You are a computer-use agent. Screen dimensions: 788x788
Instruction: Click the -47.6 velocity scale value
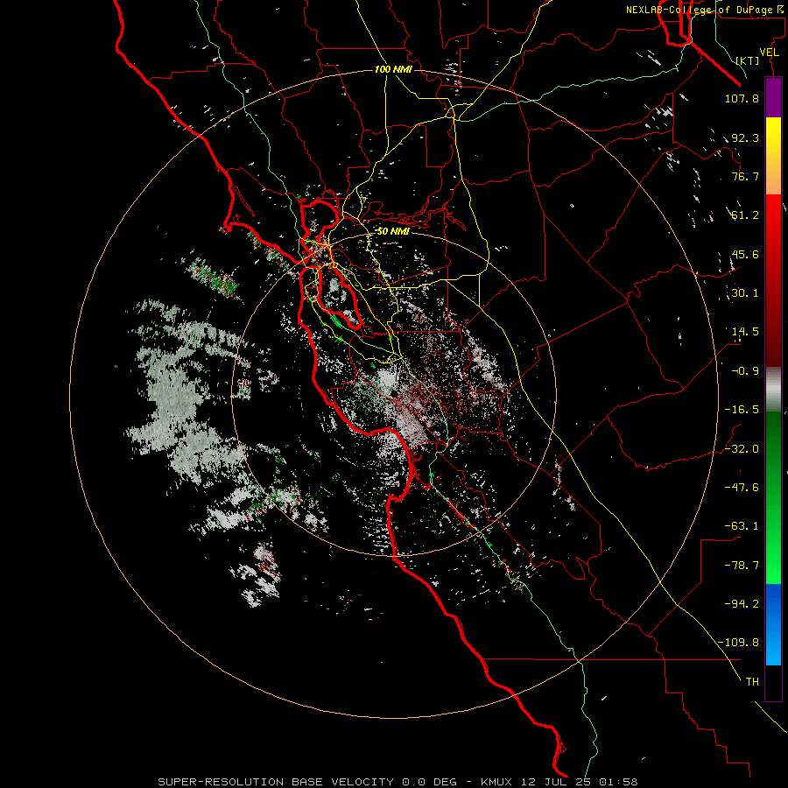(742, 488)
